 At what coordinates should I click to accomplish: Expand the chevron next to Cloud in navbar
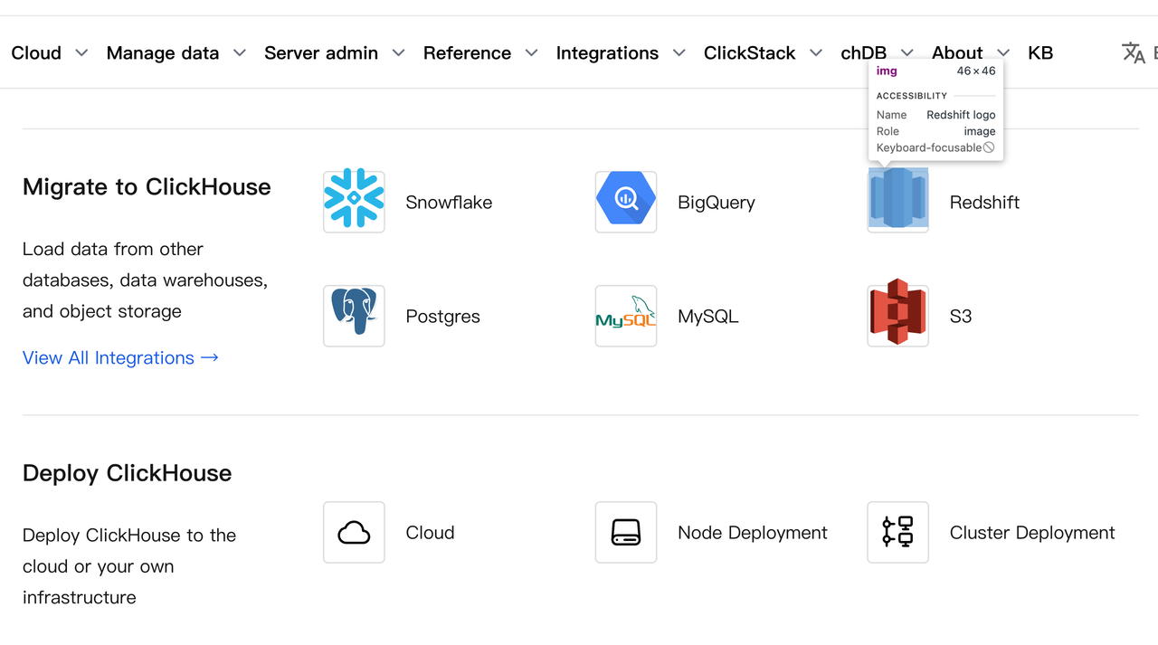click(x=81, y=53)
